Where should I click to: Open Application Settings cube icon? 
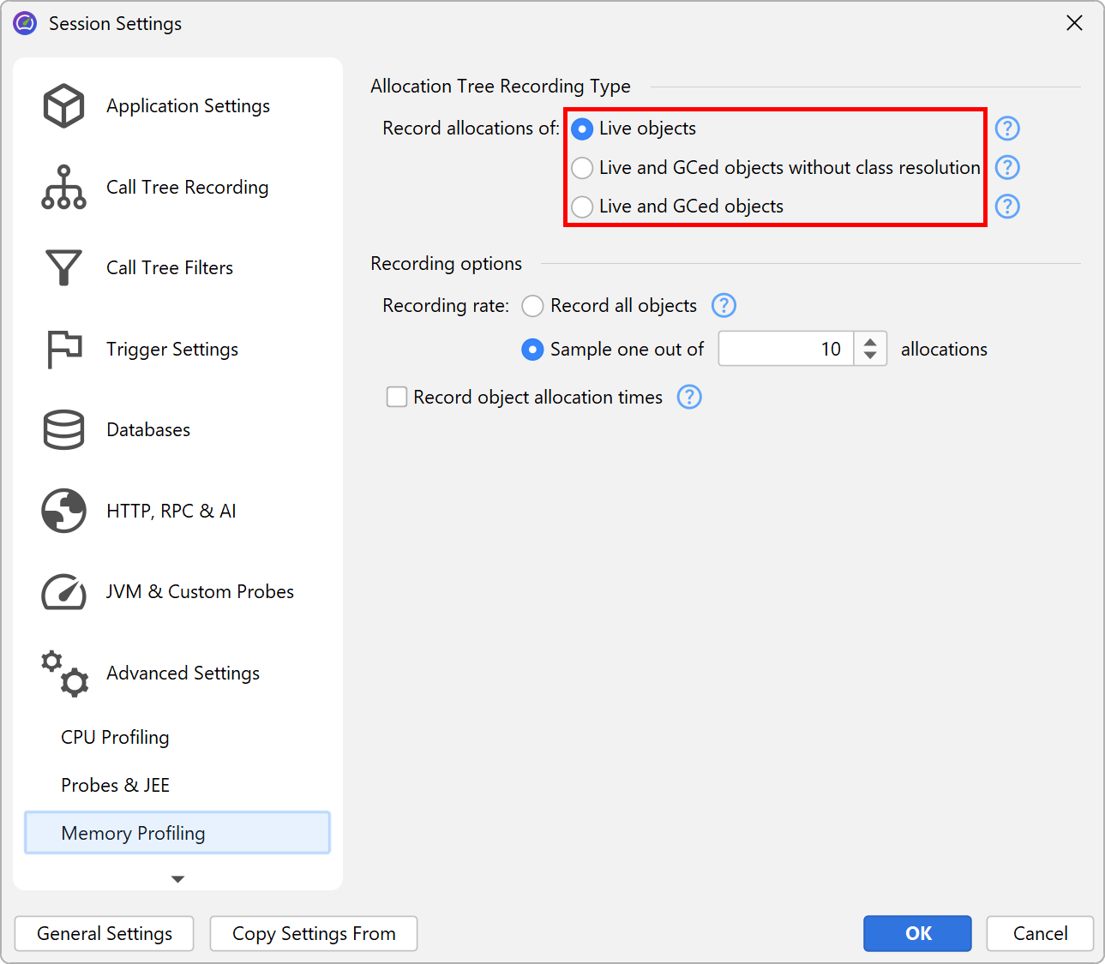pos(63,106)
